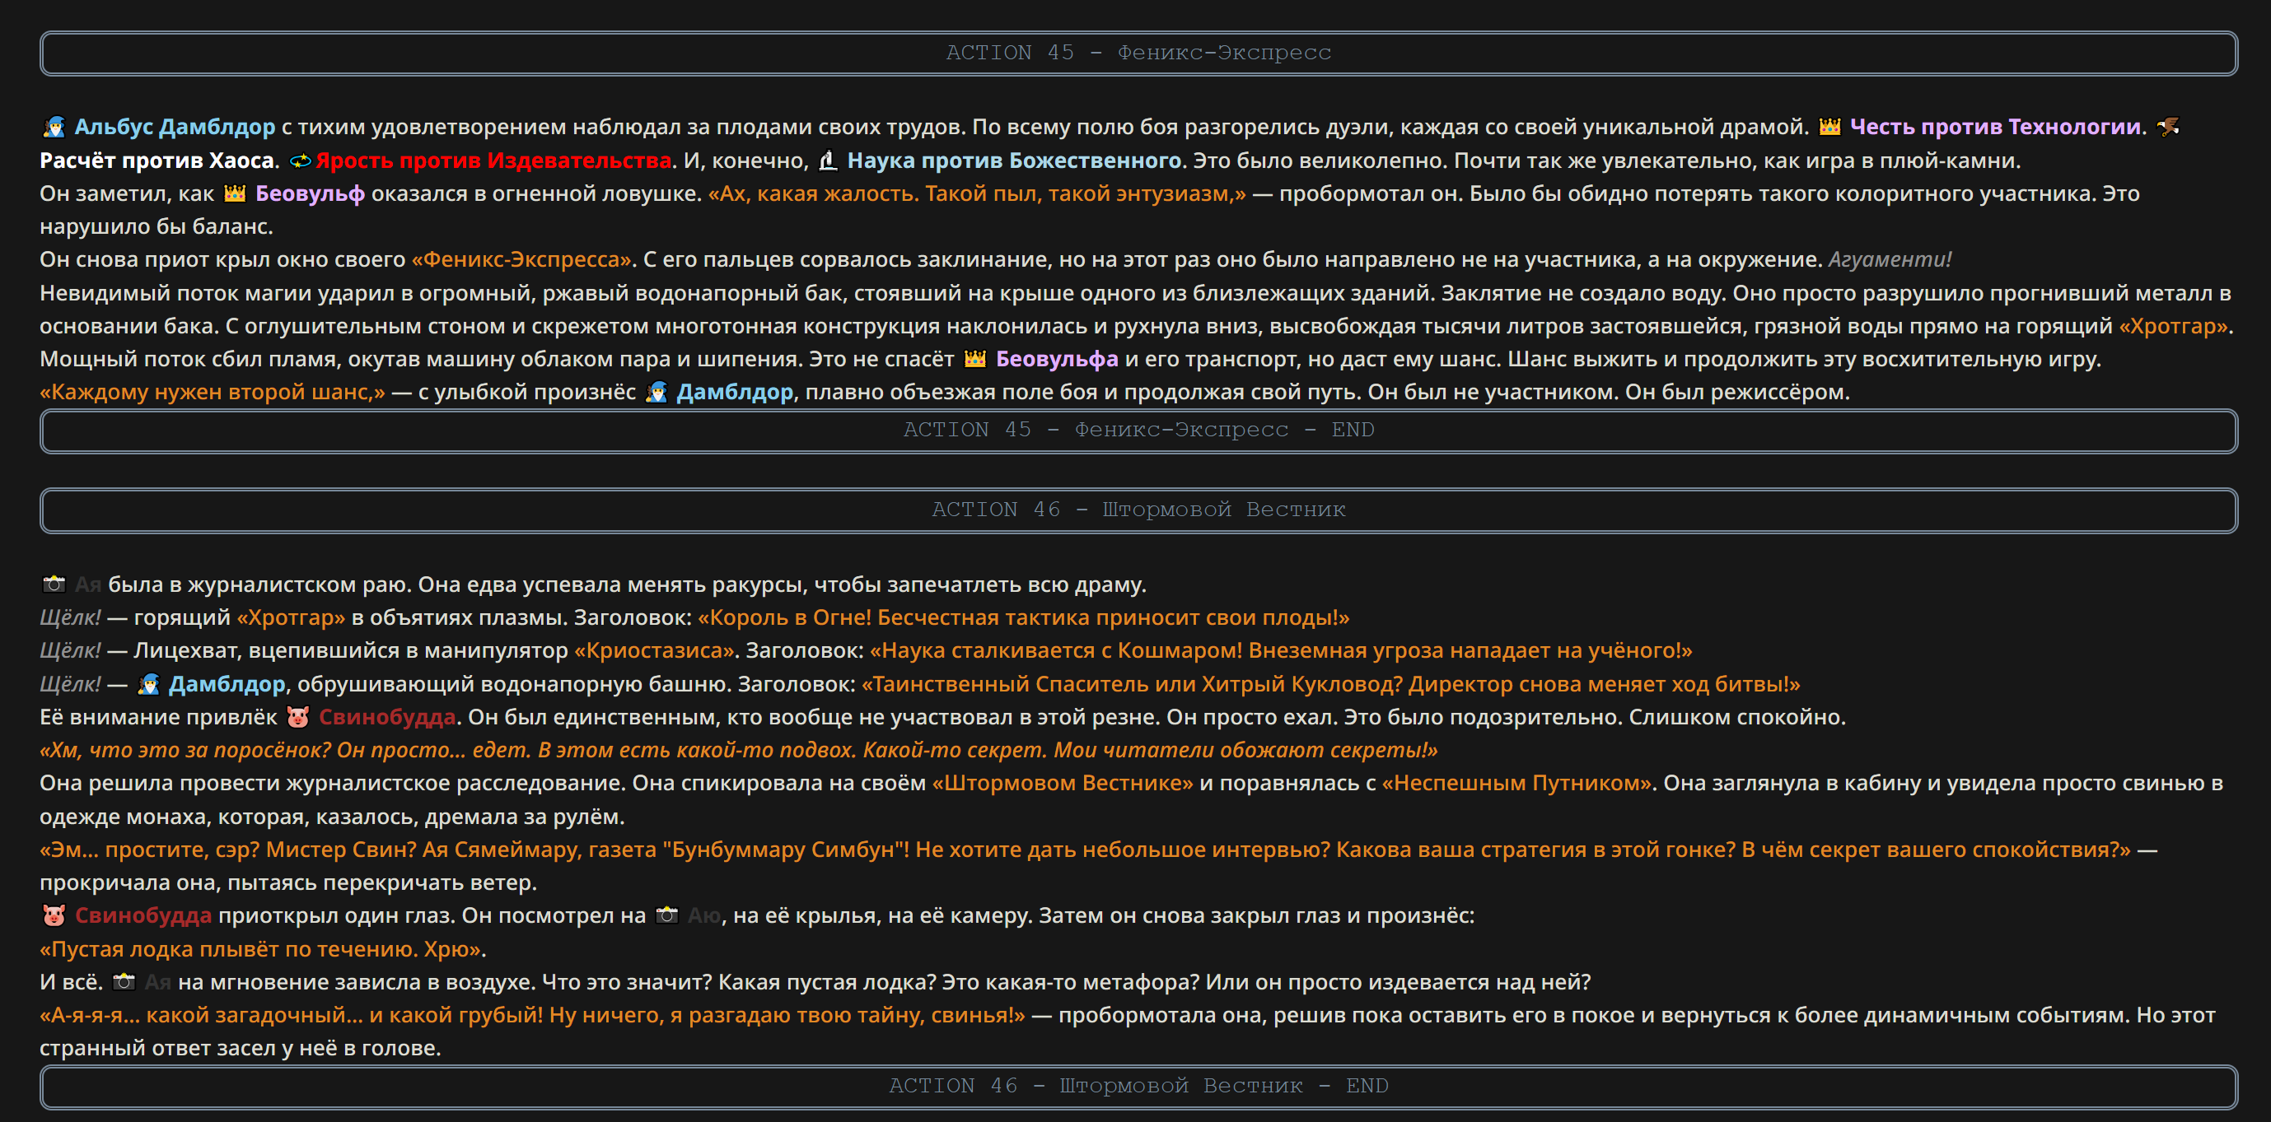Click pig emoji before Свинобудда приоткрыл
Image resolution: width=2271 pixels, height=1122 pixels.
tap(54, 916)
